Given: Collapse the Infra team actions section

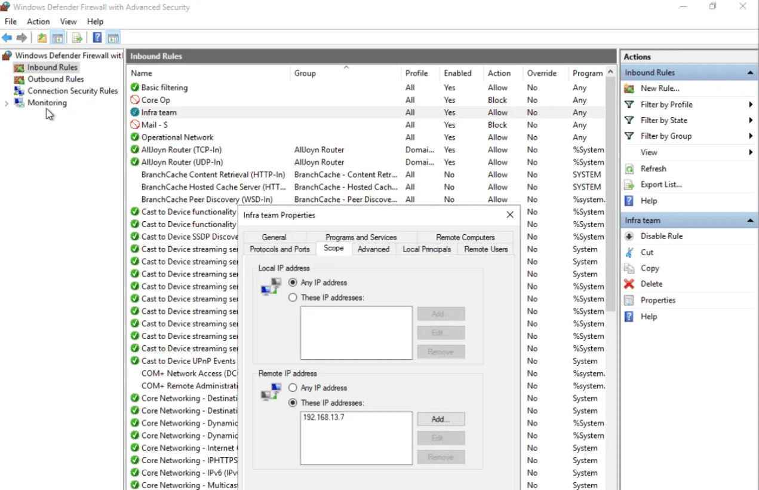Looking at the screenshot, I should (x=750, y=220).
